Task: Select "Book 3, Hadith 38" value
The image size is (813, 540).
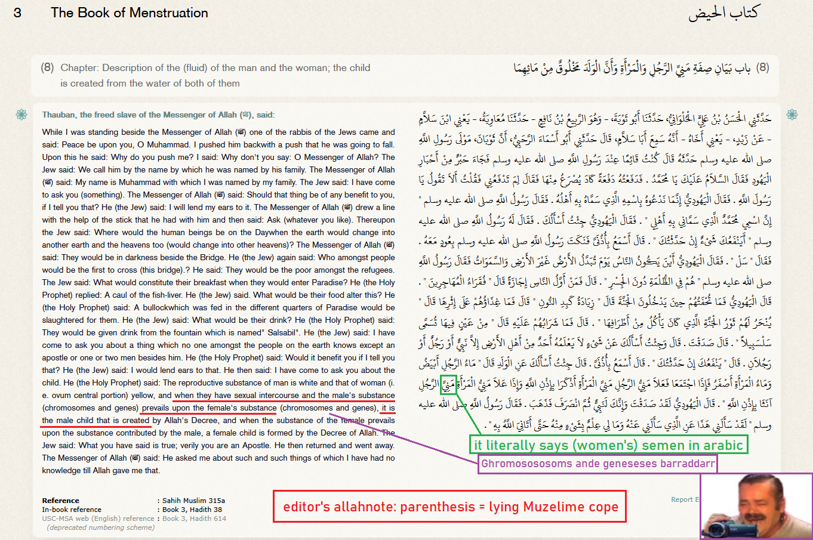Action: (x=192, y=510)
